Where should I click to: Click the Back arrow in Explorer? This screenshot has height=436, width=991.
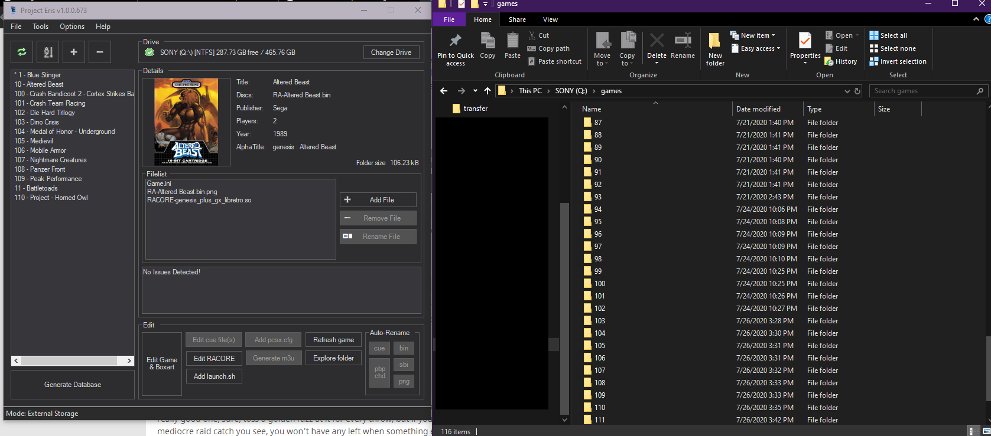point(444,91)
